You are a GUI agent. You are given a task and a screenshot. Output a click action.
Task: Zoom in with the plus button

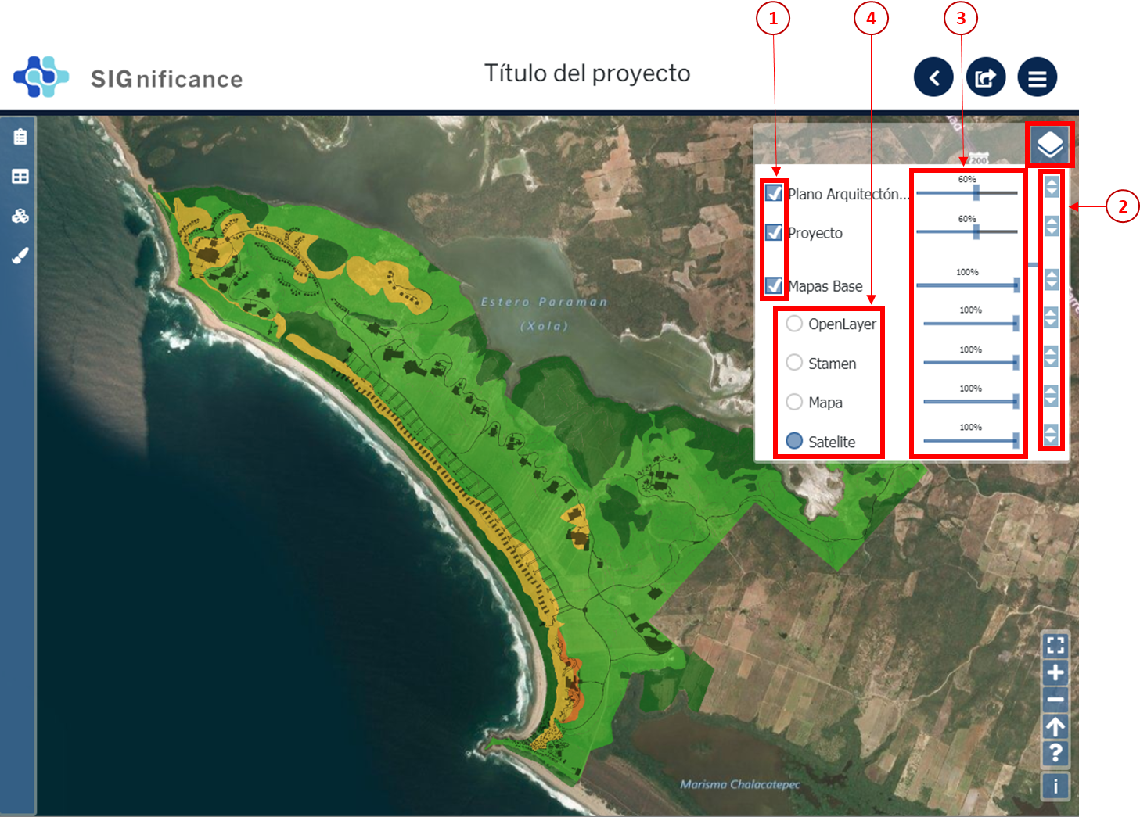1055,672
